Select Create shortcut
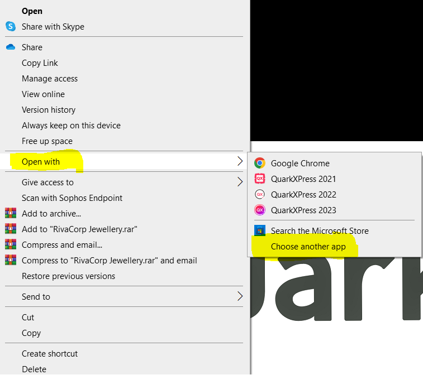Screen dimensions: 423x375 click(x=124, y=353)
